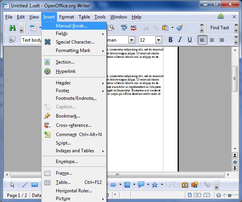Viewport: 242px width, 202px height.
Task: Open the font size dropdown
Action: click(158, 40)
